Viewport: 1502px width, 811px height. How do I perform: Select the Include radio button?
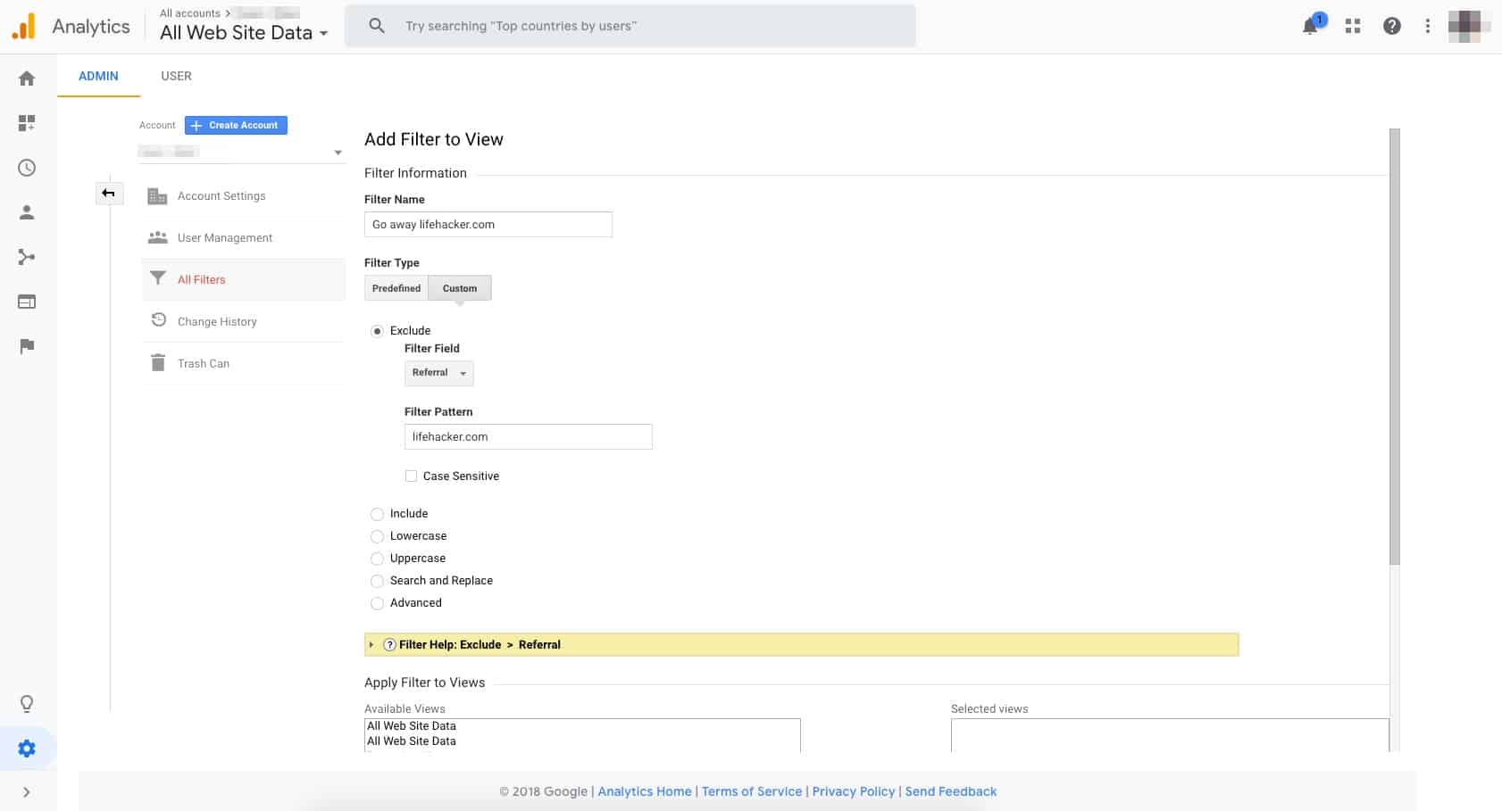(377, 514)
